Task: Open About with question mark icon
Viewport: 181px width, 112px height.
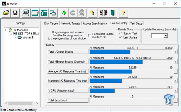Action: (123, 13)
